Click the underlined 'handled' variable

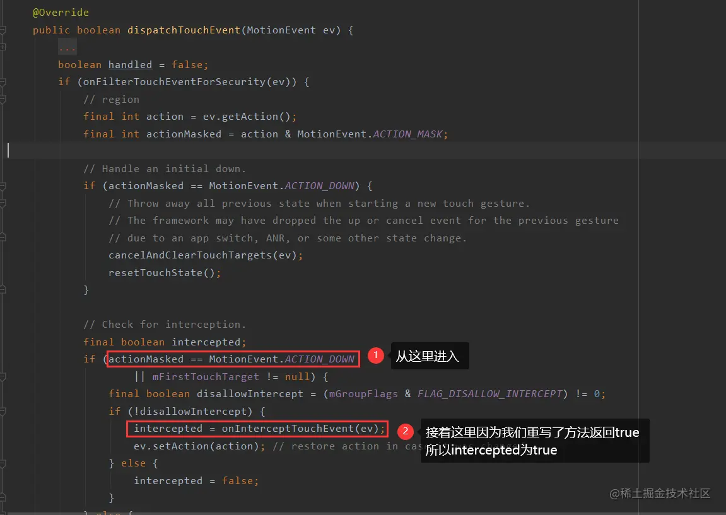click(x=130, y=65)
